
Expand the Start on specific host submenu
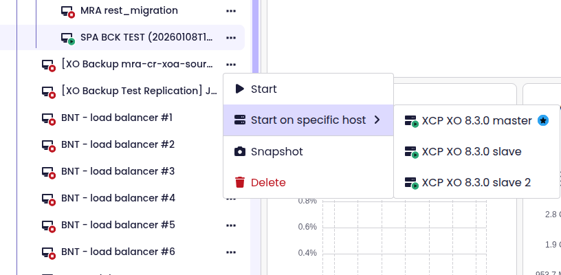[308, 120]
